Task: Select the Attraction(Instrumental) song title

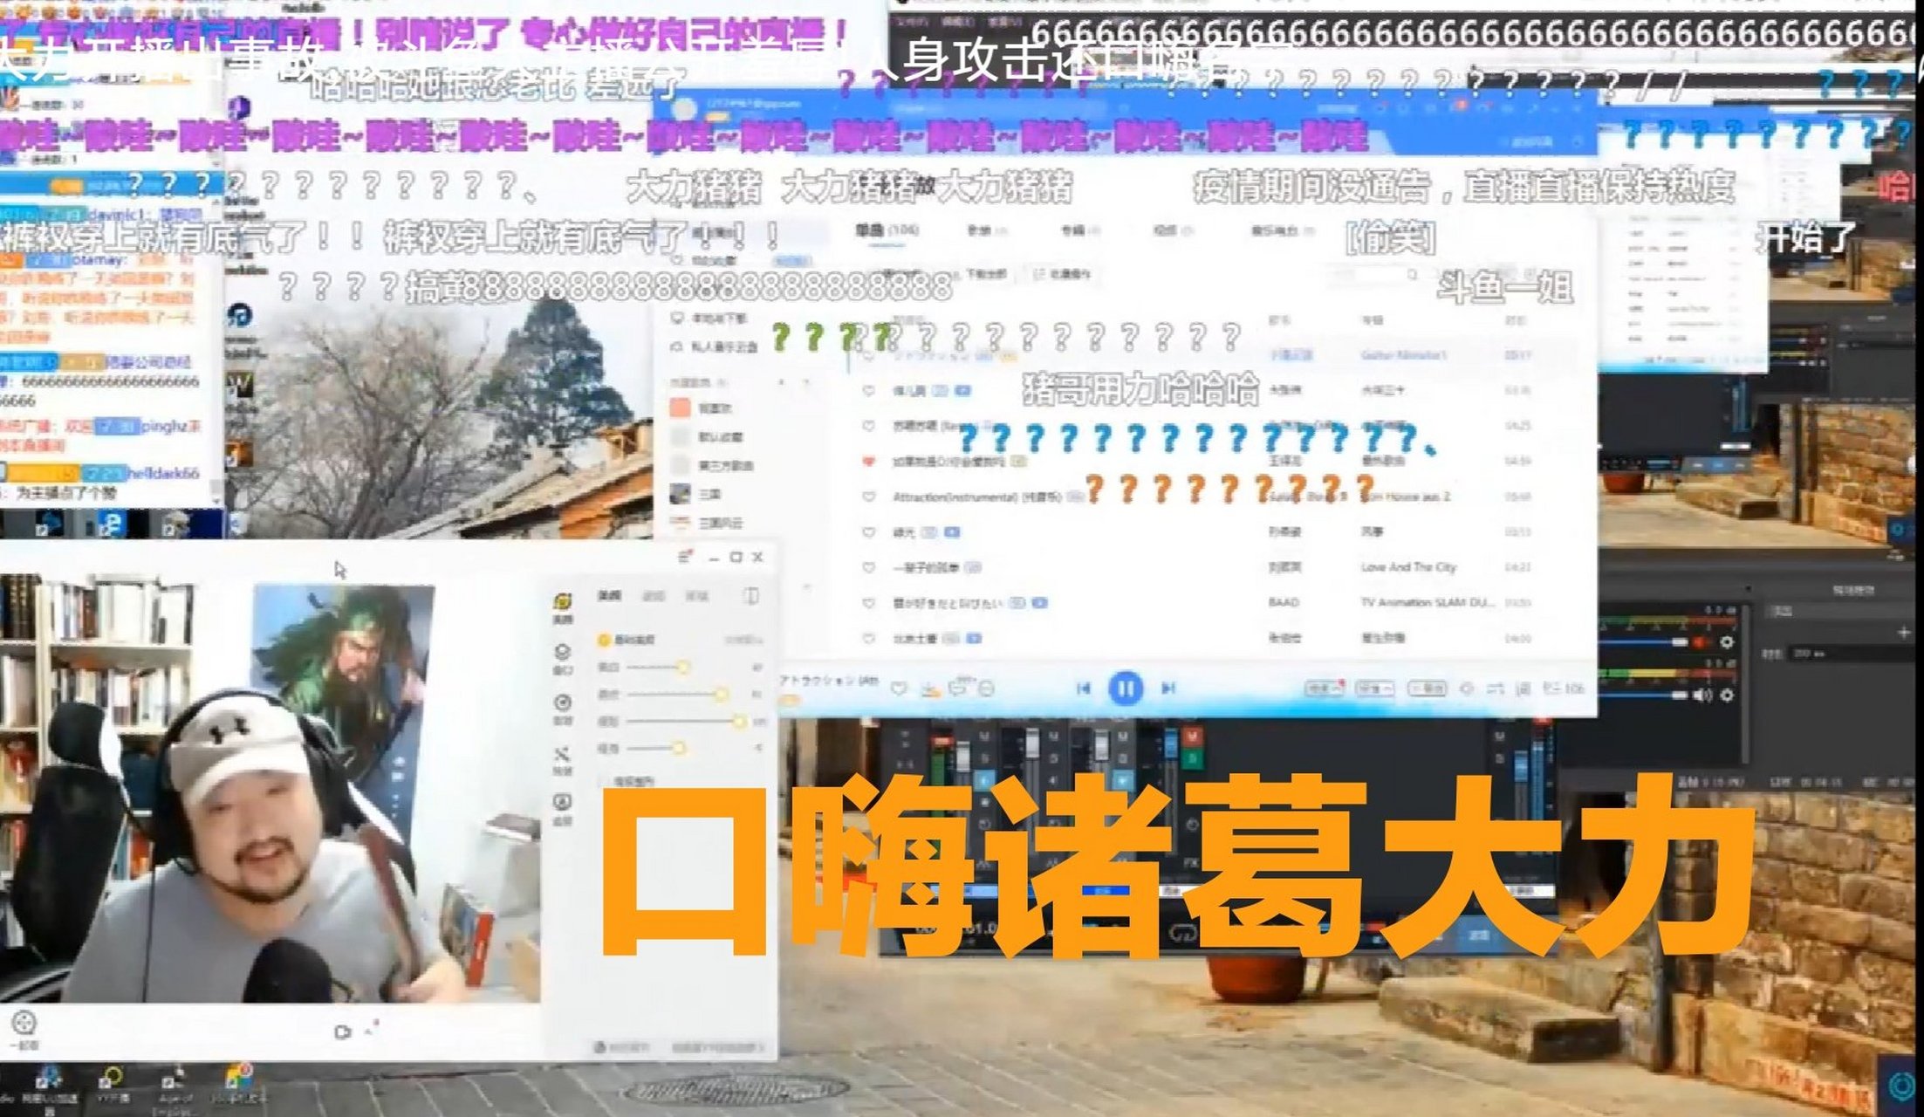Action: pos(976,497)
